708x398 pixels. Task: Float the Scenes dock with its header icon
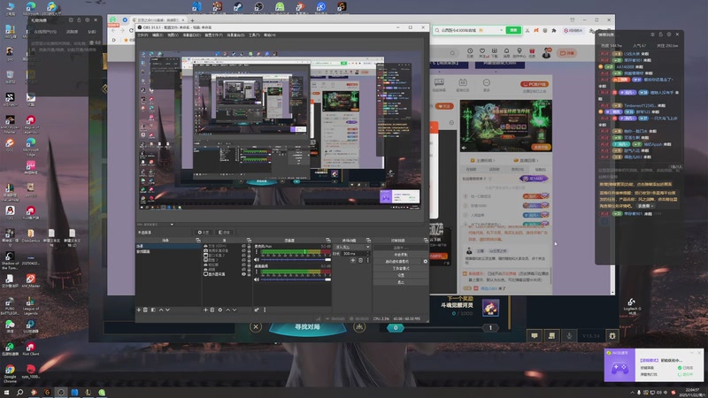[x=198, y=240]
